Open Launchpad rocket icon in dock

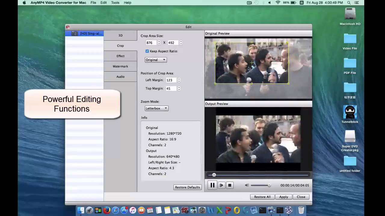click(x=89, y=210)
